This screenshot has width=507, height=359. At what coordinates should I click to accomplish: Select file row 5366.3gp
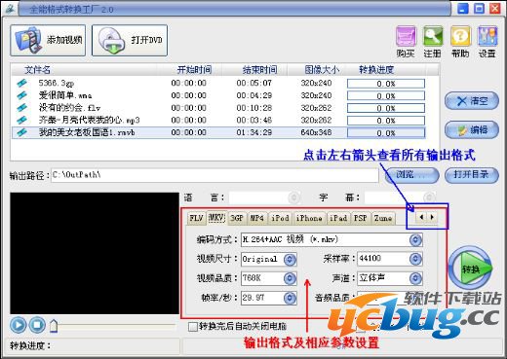pos(218,84)
